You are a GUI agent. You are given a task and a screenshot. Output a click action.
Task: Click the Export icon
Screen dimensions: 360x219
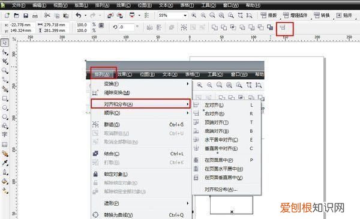click(x=119, y=16)
